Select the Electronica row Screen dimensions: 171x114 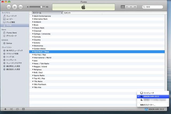(97, 46)
